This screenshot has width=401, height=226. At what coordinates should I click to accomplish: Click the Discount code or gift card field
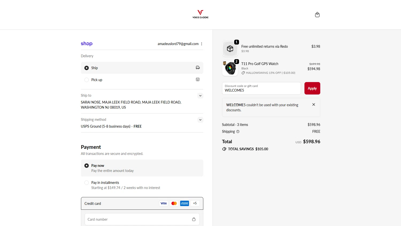pos(261,88)
